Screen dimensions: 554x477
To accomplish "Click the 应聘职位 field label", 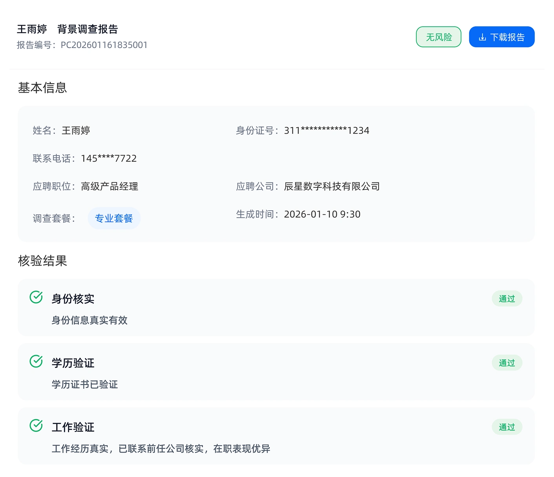I will [x=54, y=186].
